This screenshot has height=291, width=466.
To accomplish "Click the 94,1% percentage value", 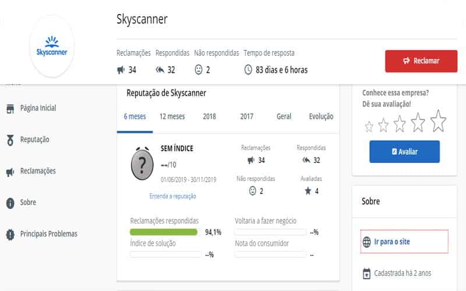I will point(213,232).
